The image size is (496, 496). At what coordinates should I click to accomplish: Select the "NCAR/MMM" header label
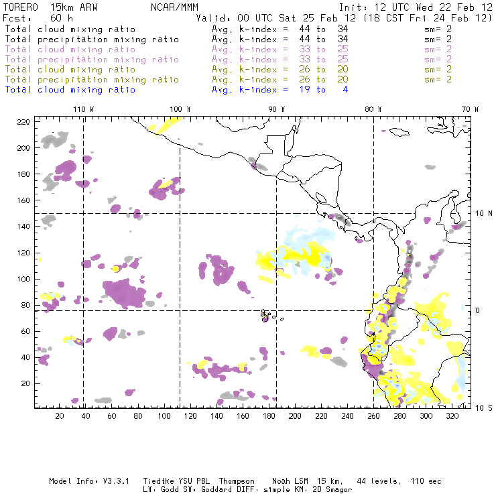point(174,7)
